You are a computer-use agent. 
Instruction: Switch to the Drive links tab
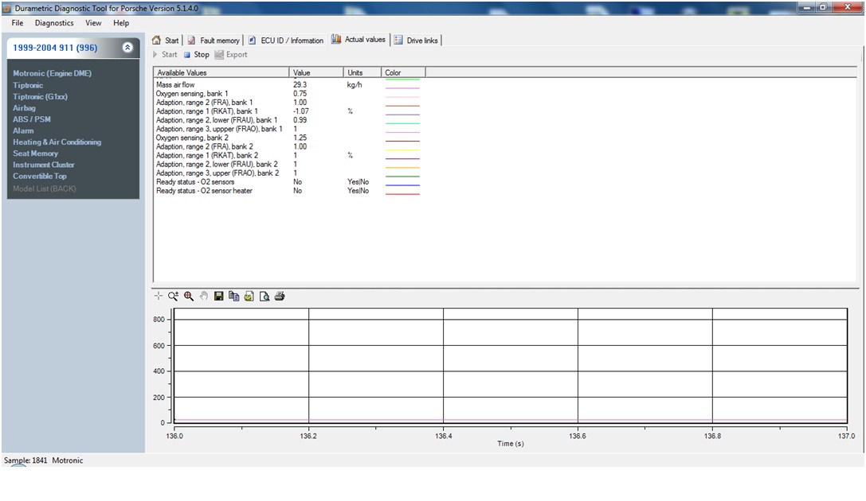(x=417, y=41)
